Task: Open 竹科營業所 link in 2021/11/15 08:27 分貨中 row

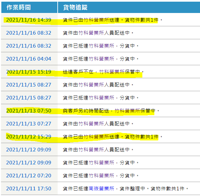Action: (101, 98)
